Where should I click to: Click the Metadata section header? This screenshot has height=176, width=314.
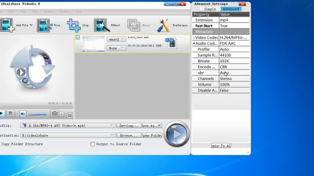[x=221, y=32]
